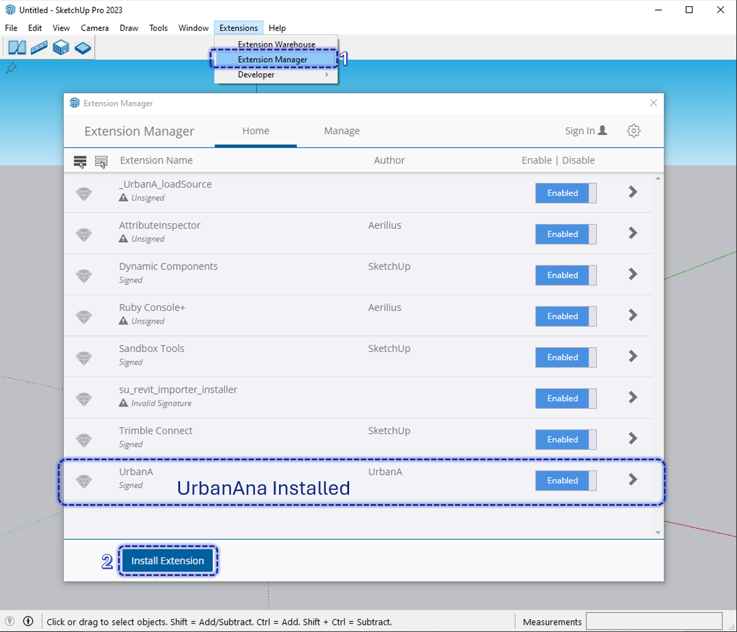The width and height of the screenshot is (737, 632).
Task: Toggle Enabled switch for AttributeInspector
Action: coord(566,234)
